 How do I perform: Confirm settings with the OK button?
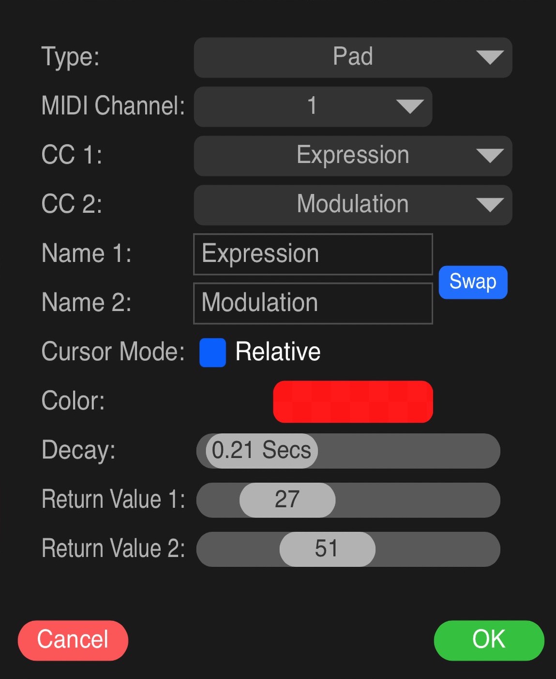coord(489,640)
